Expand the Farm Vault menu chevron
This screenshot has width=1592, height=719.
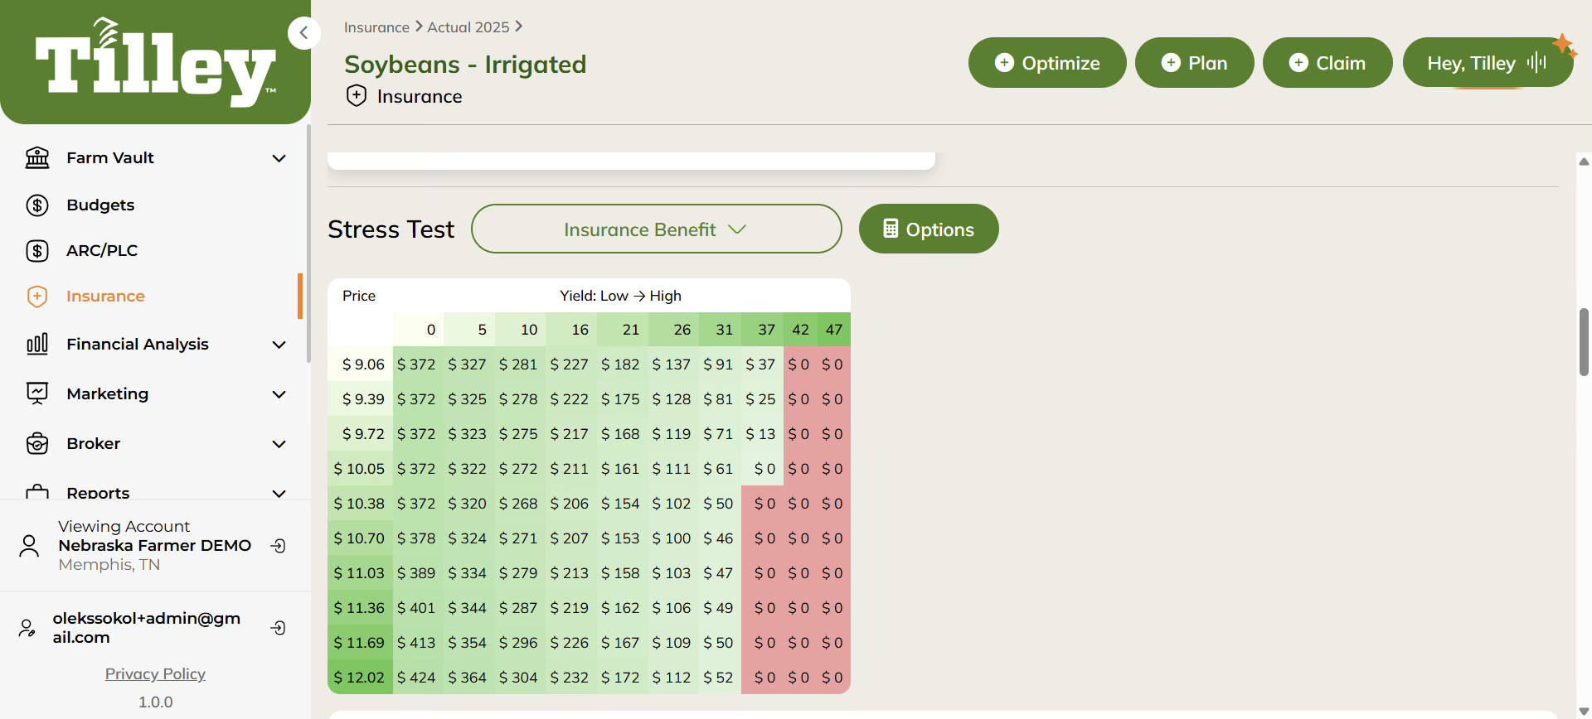click(279, 158)
